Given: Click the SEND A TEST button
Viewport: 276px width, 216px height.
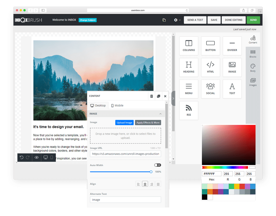Looking at the screenshot, I should 195,20.
